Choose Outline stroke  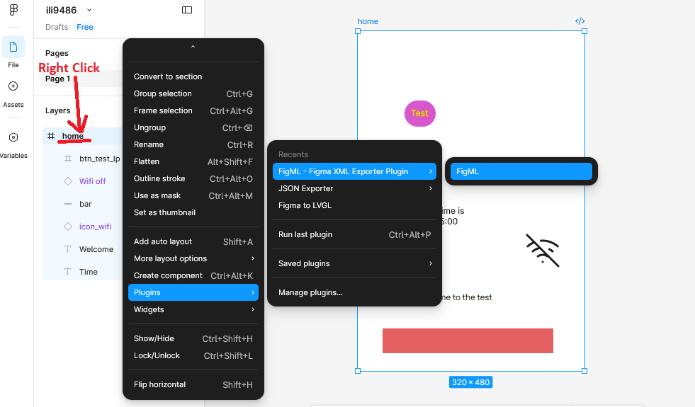click(193, 178)
